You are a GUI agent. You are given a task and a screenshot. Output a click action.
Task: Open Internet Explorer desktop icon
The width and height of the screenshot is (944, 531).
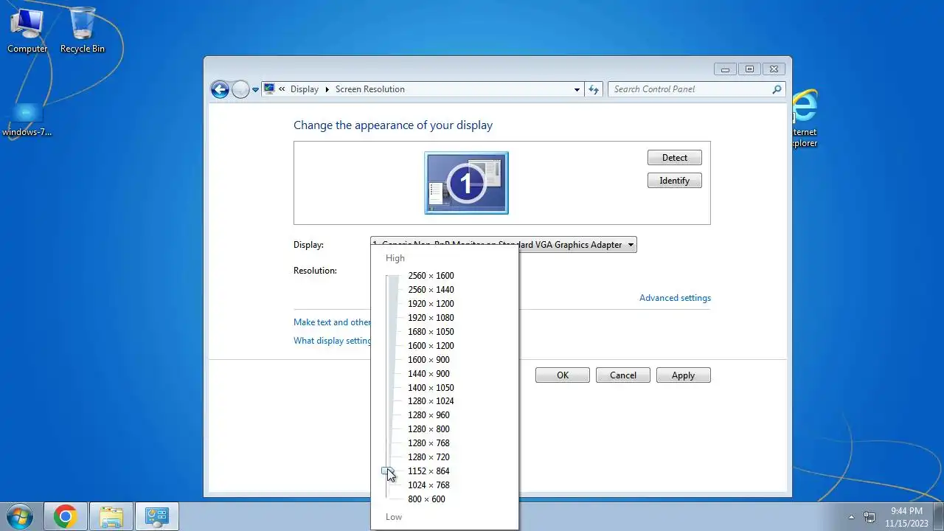tap(805, 119)
